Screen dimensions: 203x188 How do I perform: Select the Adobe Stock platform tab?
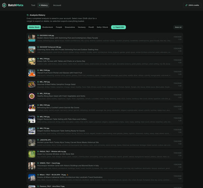click(x=34, y=27)
